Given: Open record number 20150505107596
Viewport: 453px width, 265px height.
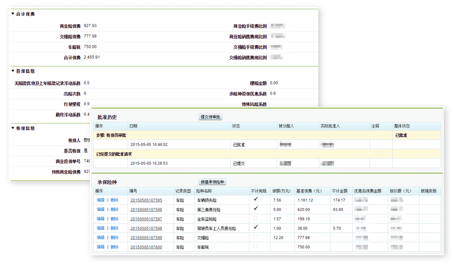Looking at the screenshot, I should point(146,210).
